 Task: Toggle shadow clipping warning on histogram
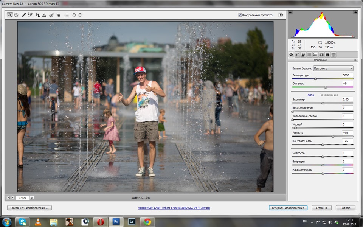pyautogui.click(x=290, y=12)
